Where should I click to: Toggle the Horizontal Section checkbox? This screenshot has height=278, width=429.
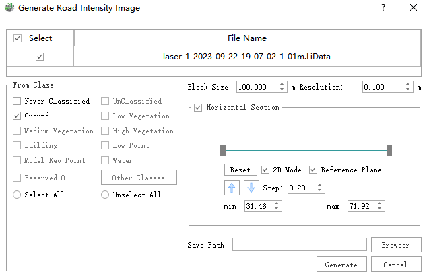(x=198, y=107)
